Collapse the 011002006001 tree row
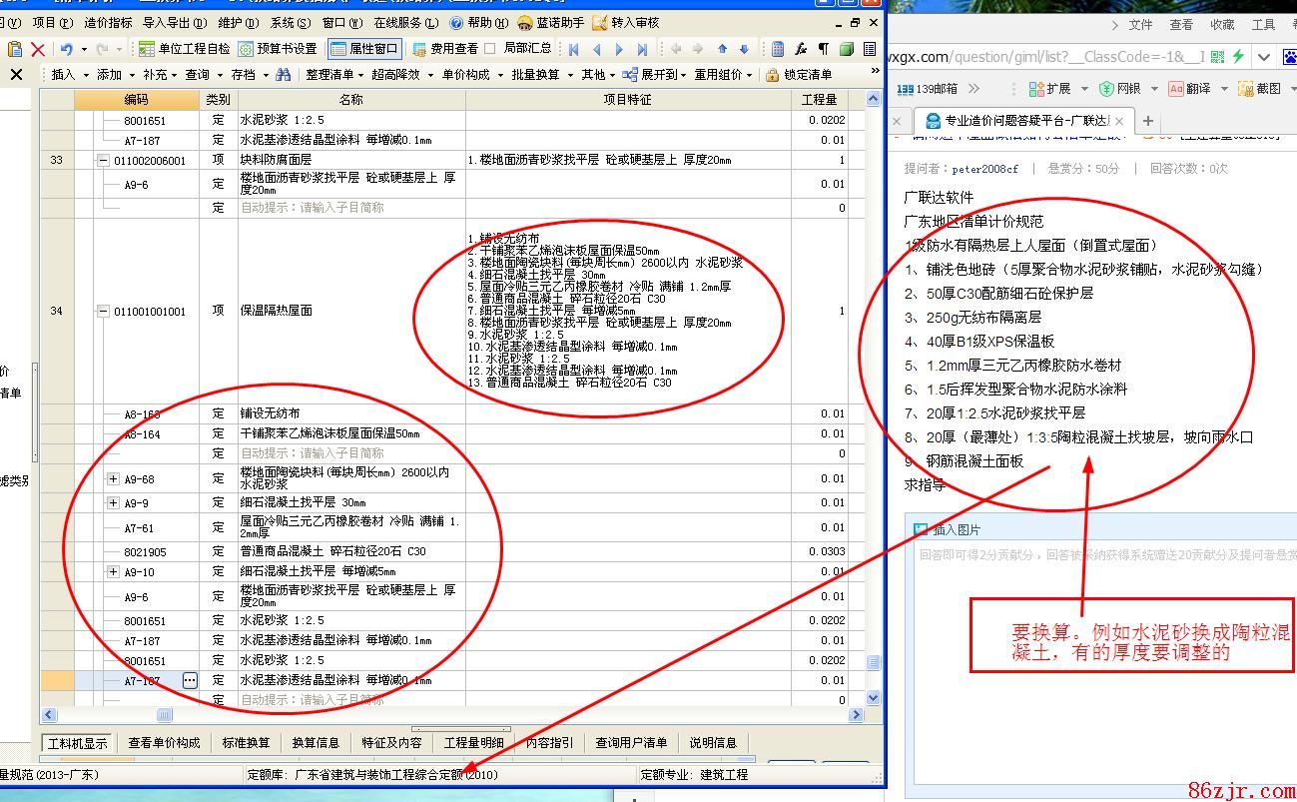1297x802 pixels. tap(102, 161)
